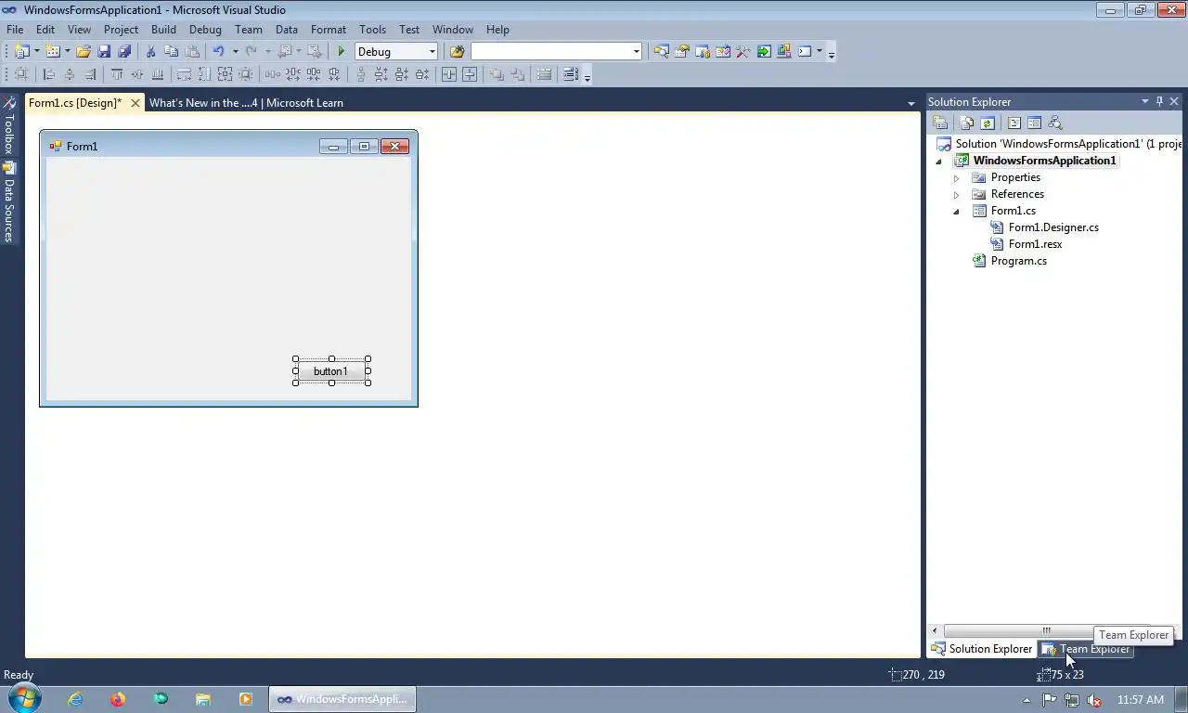Click the Properties icon in Solution Explorer toolbar
Viewport: 1188px width, 713px height.
tap(940, 123)
